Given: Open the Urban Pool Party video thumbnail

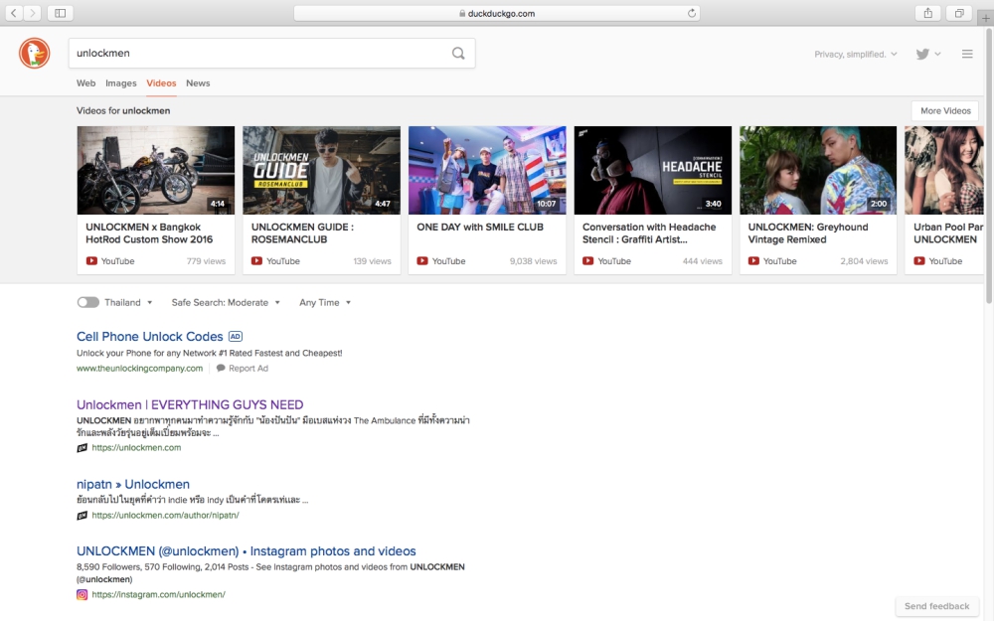Looking at the screenshot, I should (x=944, y=170).
